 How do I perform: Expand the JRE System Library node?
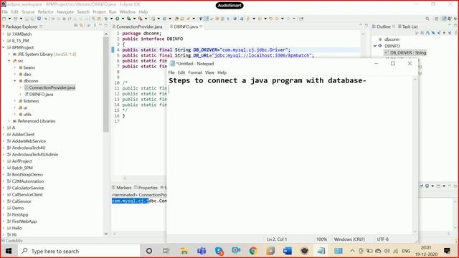pyautogui.click(x=9, y=54)
